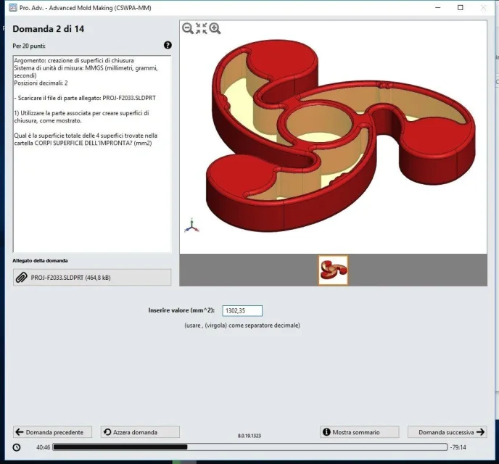Click the remaining time -79:14 text

458,447
